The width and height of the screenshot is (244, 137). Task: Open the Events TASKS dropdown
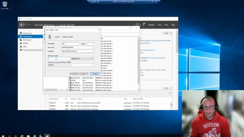click(x=168, y=88)
